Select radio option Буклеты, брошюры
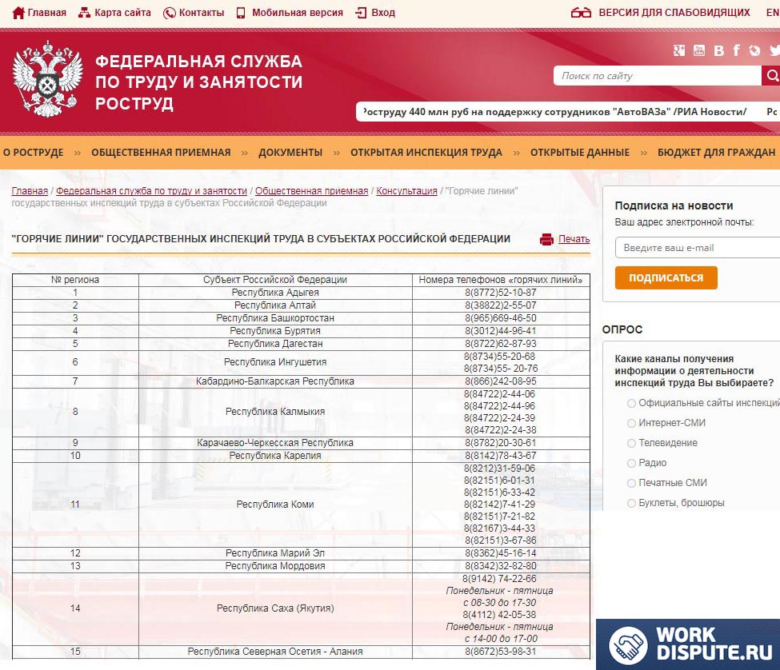The height and width of the screenshot is (670, 780). [x=631, y=503]
